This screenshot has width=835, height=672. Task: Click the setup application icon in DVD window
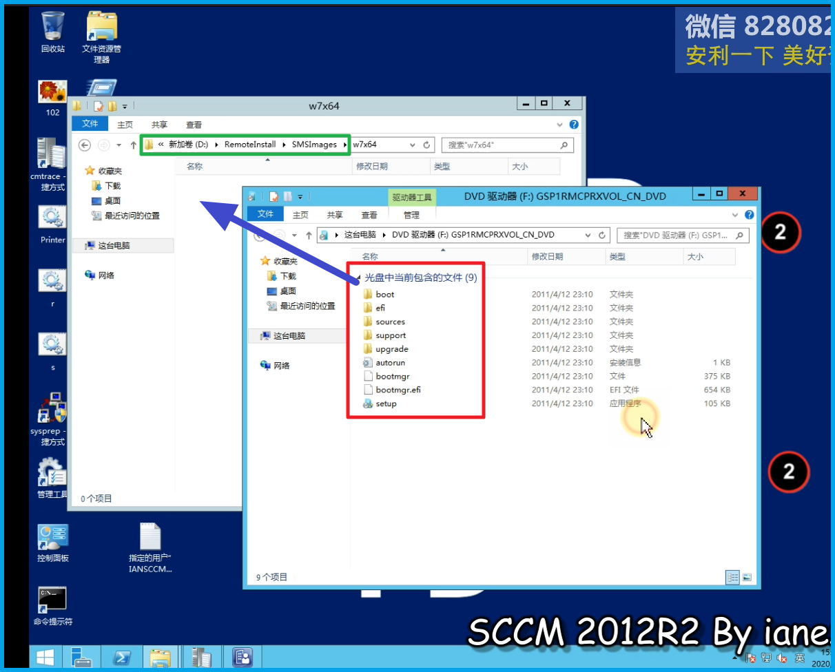[368, 403]
